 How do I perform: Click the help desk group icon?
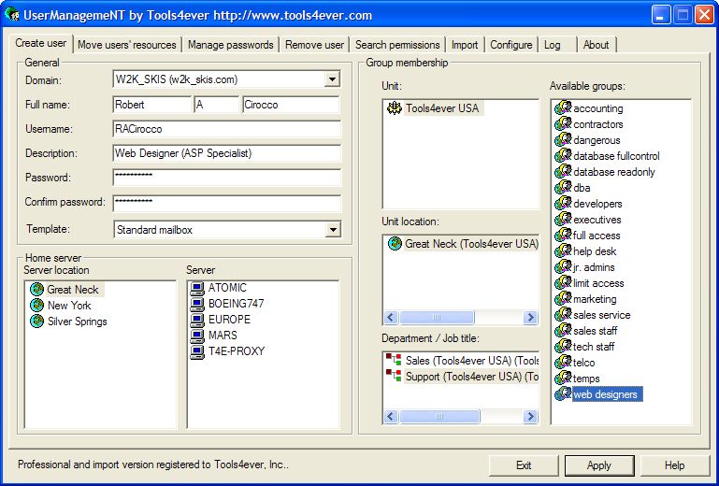coord(563,251)
